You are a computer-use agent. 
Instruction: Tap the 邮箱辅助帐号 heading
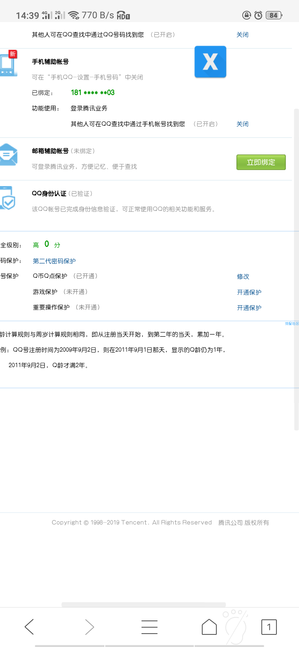click(x=50, y=151)
